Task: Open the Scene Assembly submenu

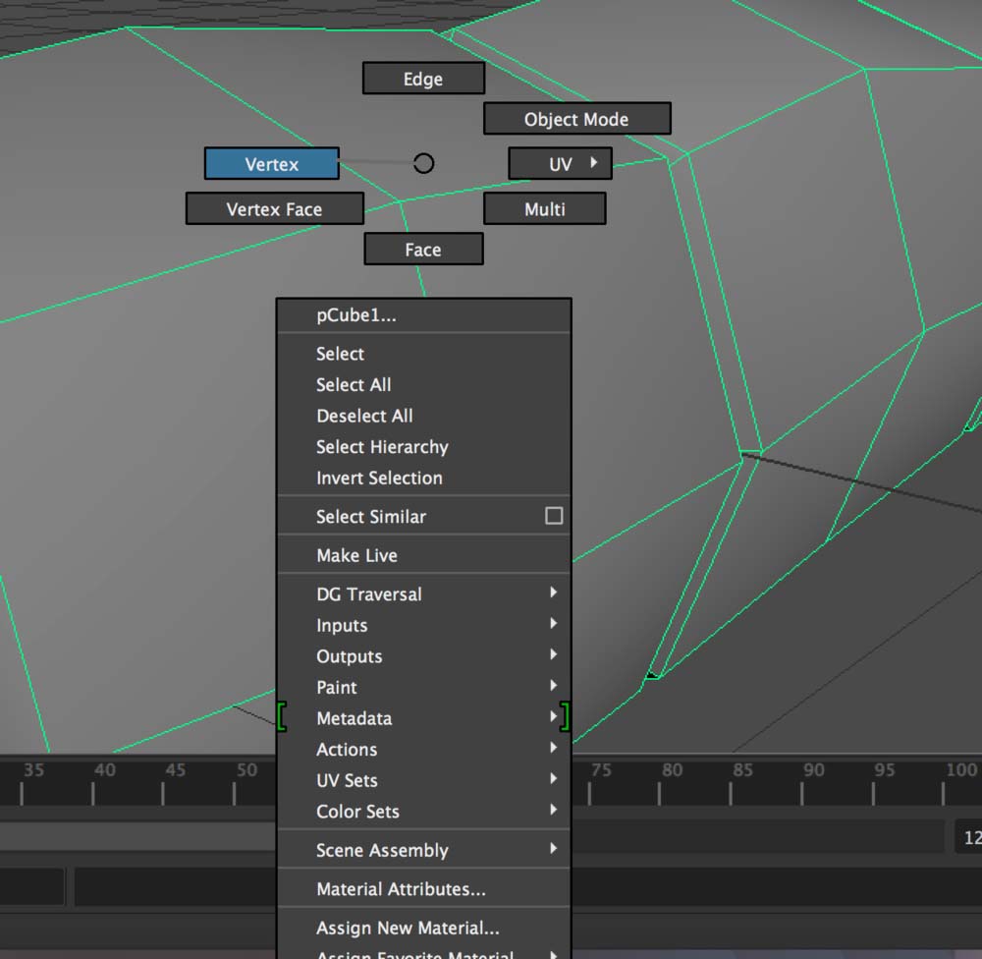Action: pos(424,850)
